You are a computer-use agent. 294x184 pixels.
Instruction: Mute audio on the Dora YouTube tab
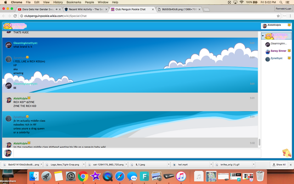pos(57,9)
